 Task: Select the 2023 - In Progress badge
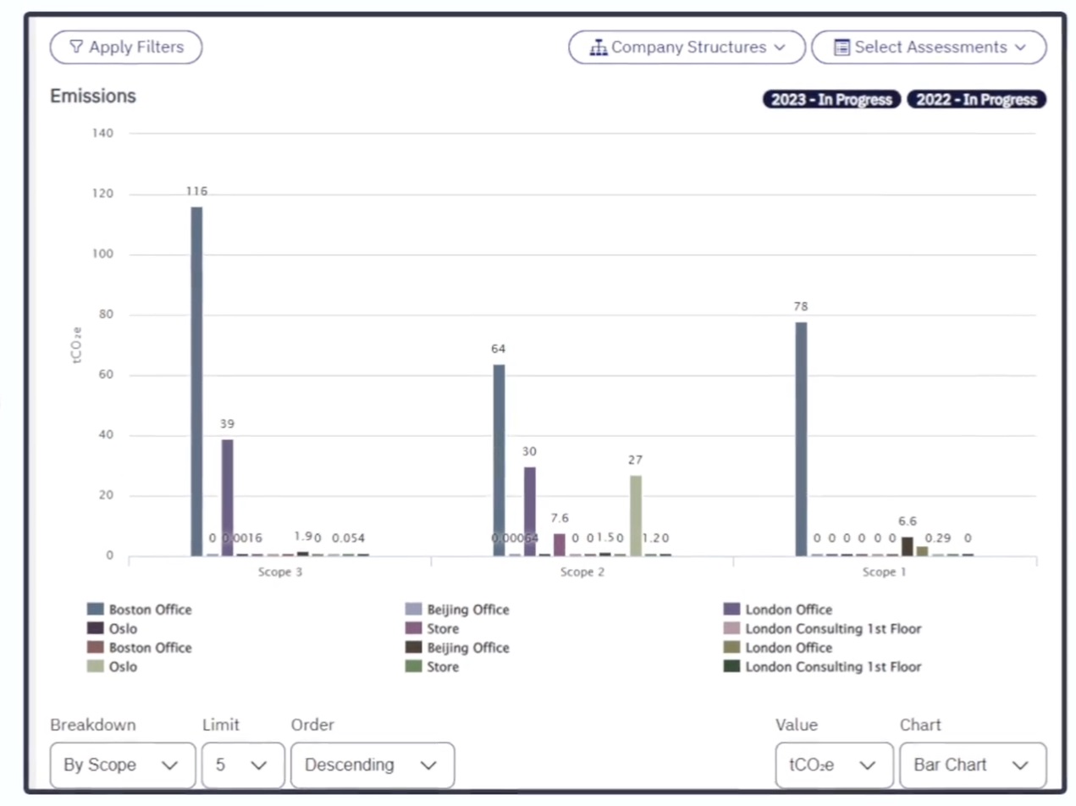(x=831, y=100)
